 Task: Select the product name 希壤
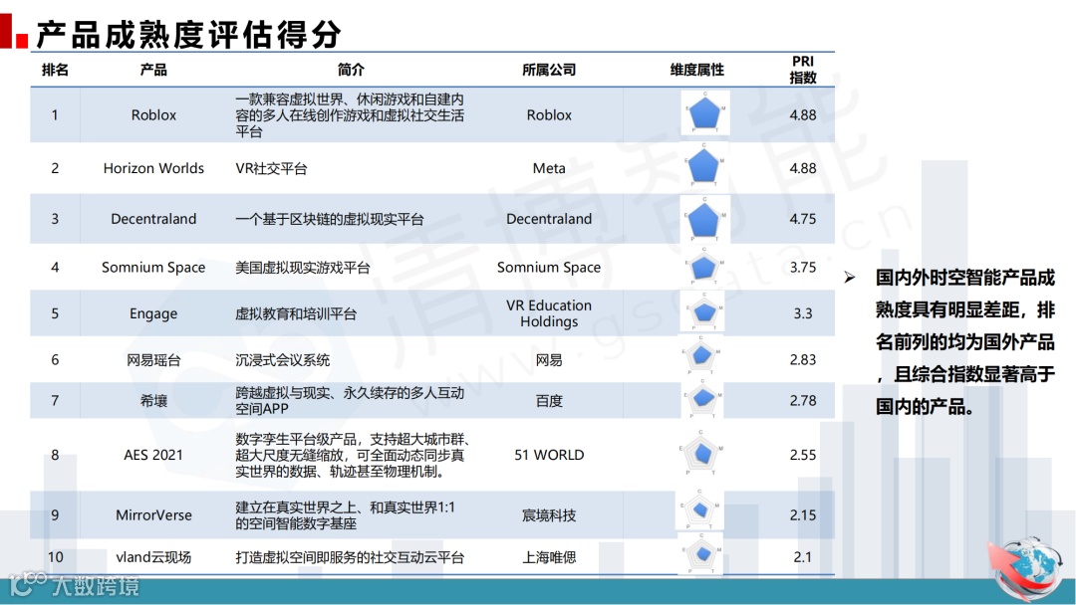point(153,401)
